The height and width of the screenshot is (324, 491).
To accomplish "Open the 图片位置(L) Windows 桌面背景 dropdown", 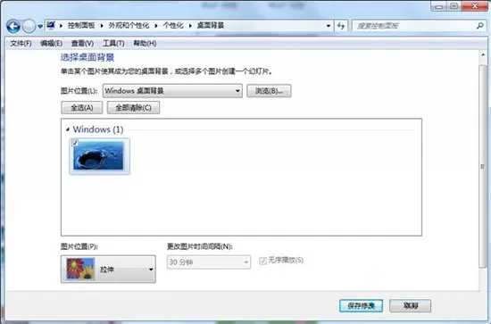I will (x=172, y=91).
